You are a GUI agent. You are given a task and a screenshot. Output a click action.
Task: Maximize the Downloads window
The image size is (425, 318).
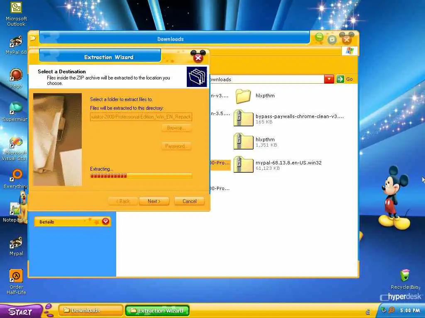pyautogui.click(x=332, y=40)
